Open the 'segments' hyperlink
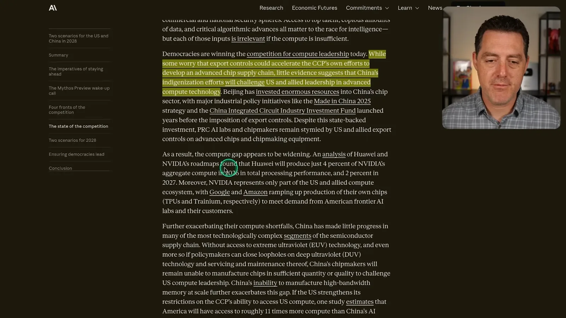This screenshot has height=318, width=566. point(298,236)
